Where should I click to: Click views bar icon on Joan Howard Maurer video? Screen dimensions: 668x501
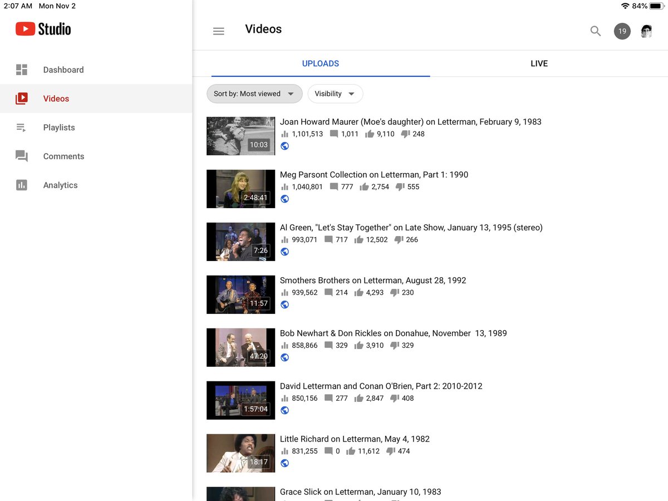click(285, 134)
